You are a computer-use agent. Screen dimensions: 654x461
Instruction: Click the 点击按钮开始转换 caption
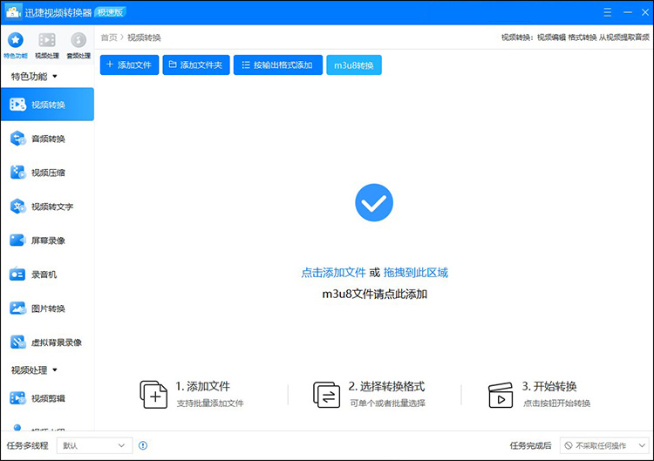[x=557, y=403]
